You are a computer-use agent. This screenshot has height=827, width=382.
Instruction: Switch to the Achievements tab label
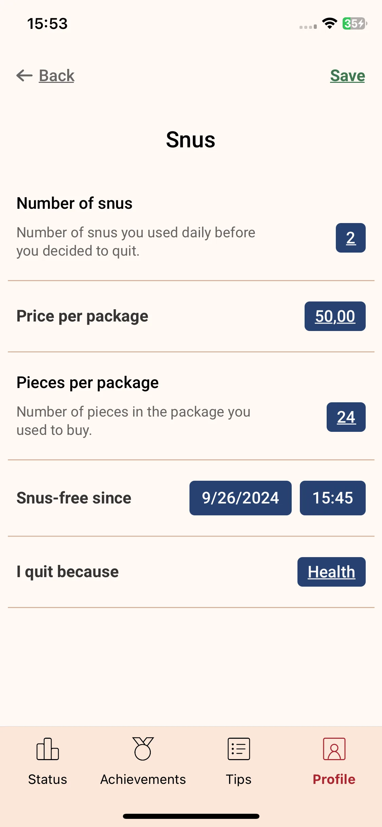[143, 779]
